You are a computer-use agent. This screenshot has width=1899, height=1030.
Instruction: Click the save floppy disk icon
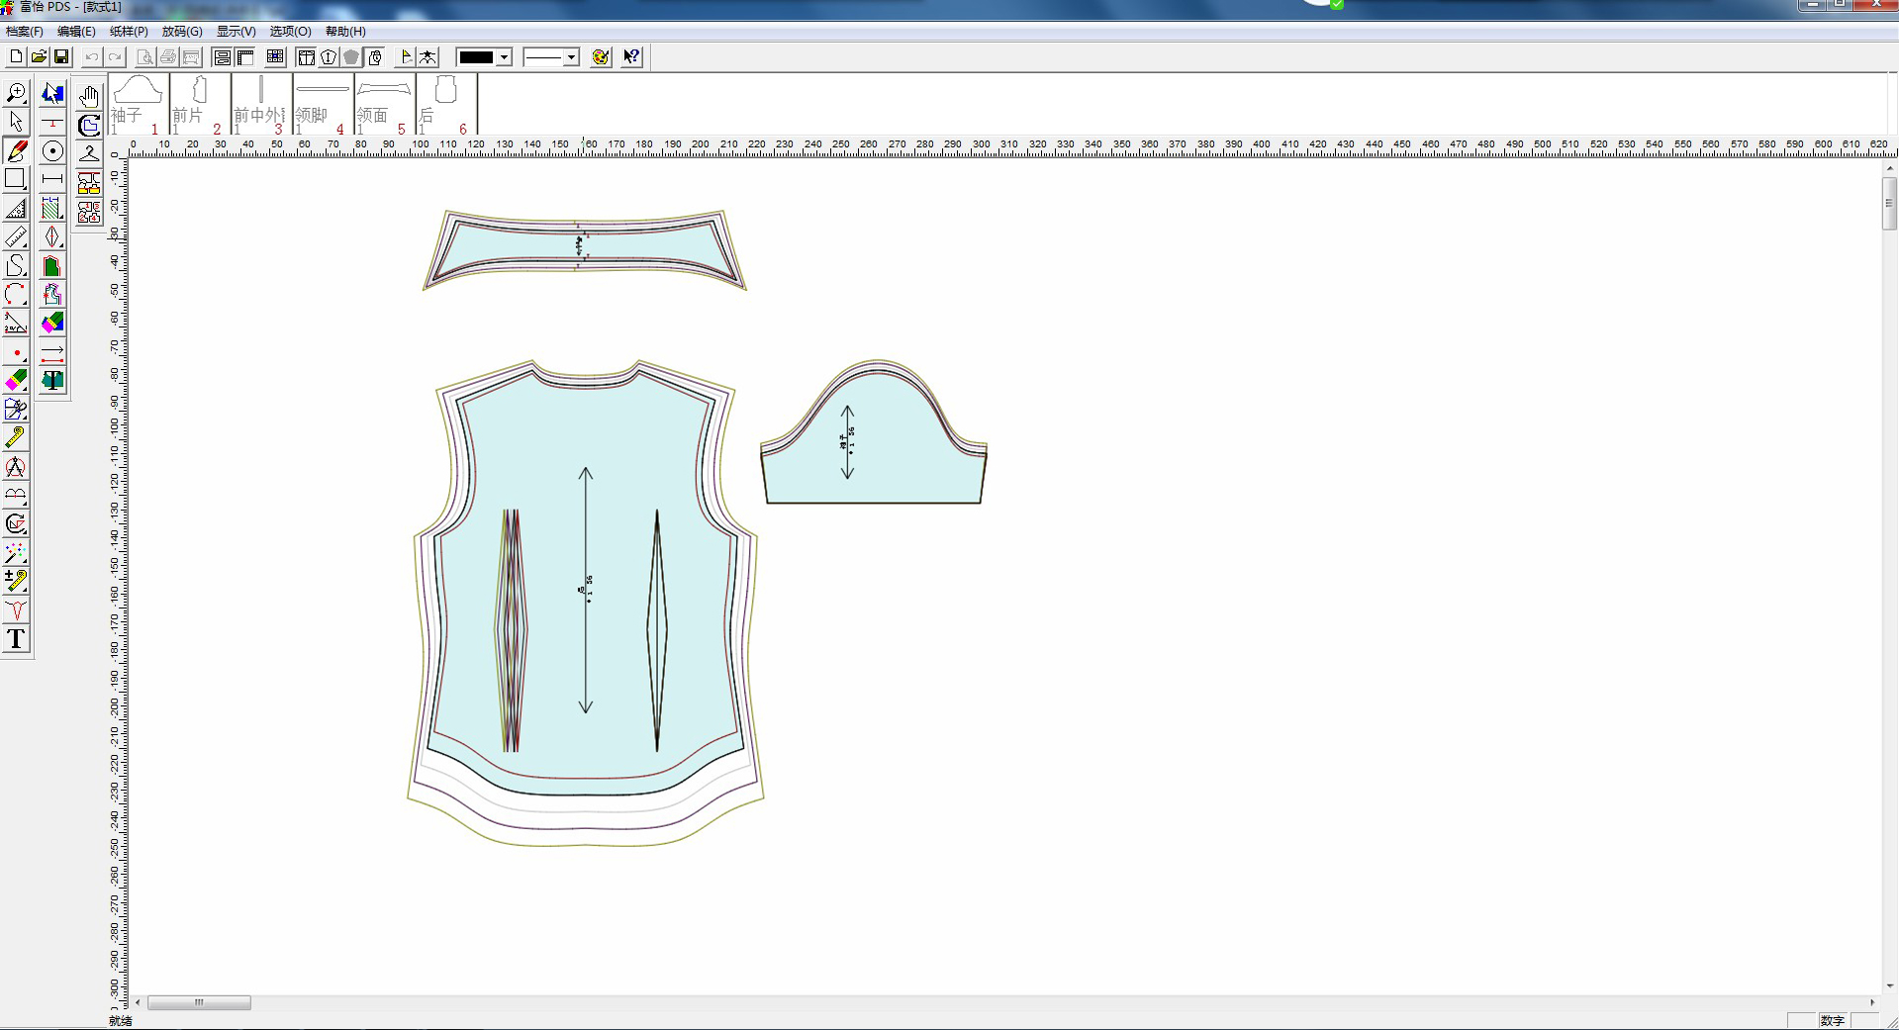[x=61, y=57]
